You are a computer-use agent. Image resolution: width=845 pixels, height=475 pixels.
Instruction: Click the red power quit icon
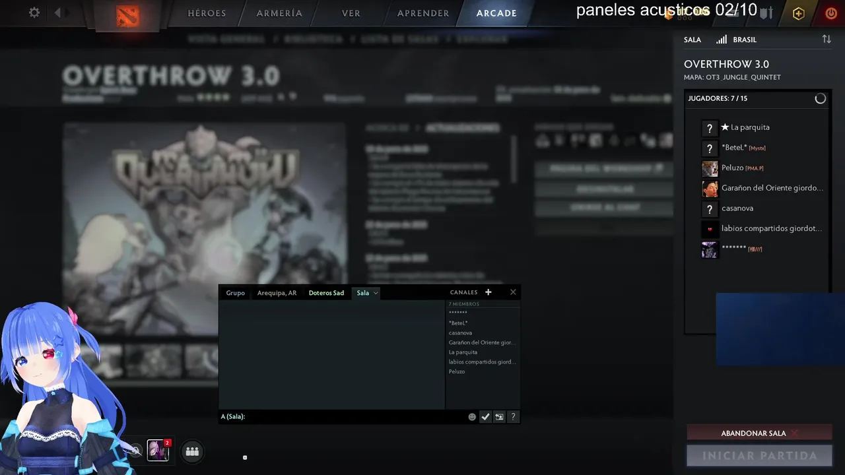point(831,13)
